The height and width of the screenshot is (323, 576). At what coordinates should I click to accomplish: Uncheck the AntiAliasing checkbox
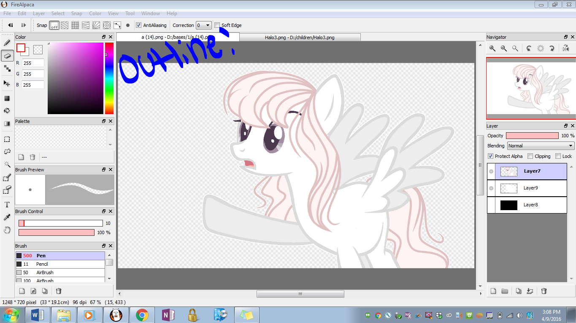pyautogui.click(x=139, y=25)
